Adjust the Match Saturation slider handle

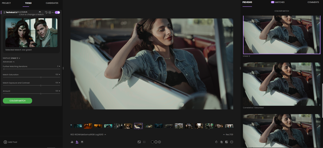pos(41,77)
